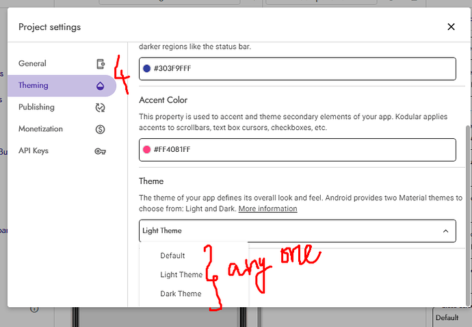Collapse the Theme dropdown using chevron arrow
Screen dimensions: 472x327
click(x=445, y=231)
